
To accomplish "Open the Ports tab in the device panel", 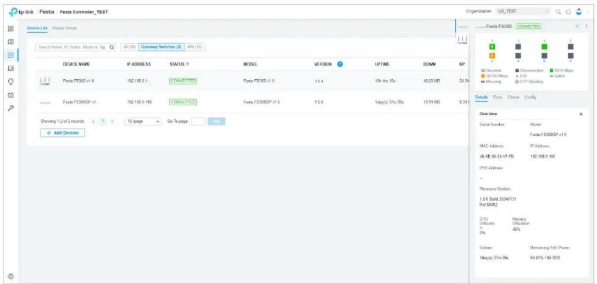I will 497,97.
